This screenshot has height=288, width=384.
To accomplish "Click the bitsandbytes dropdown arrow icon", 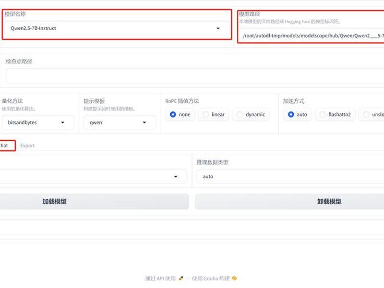I will click(x=63, y=122).
